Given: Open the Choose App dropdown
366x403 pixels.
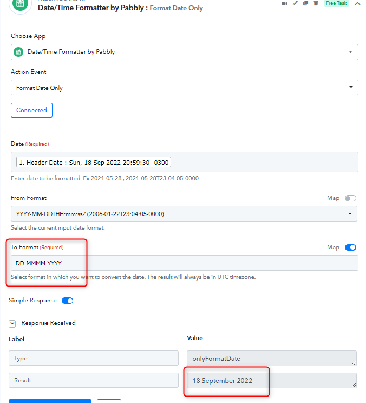Looking at the screenshot, I should point(185,52).
